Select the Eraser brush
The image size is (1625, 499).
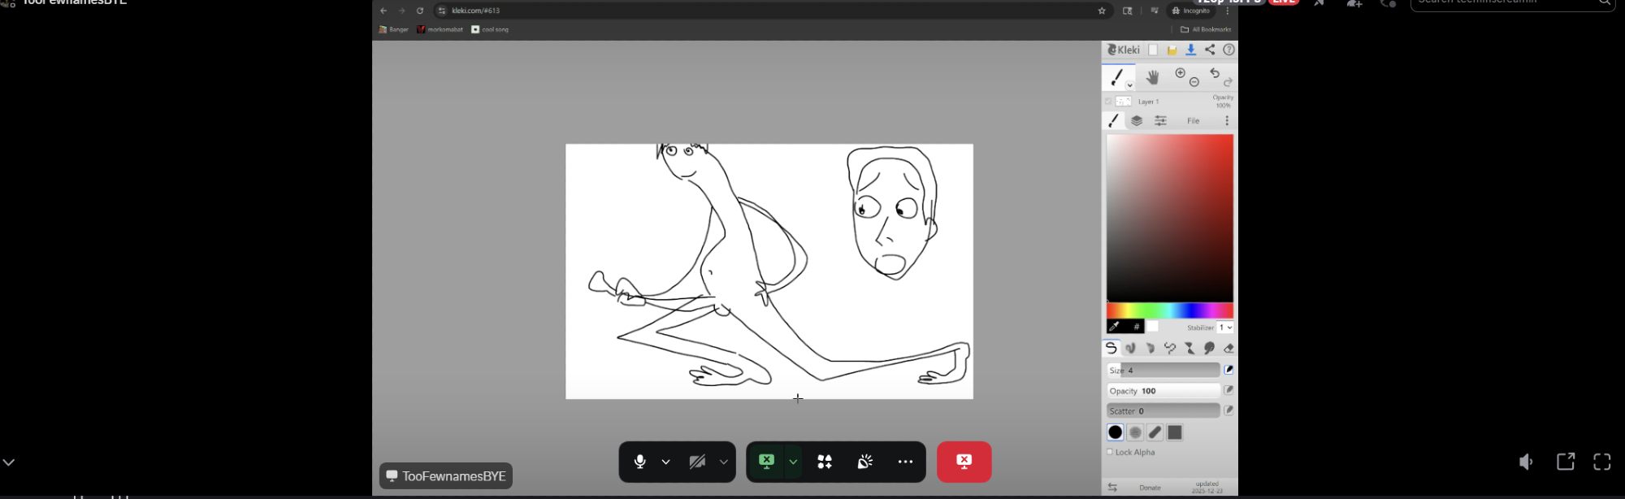1228,349
